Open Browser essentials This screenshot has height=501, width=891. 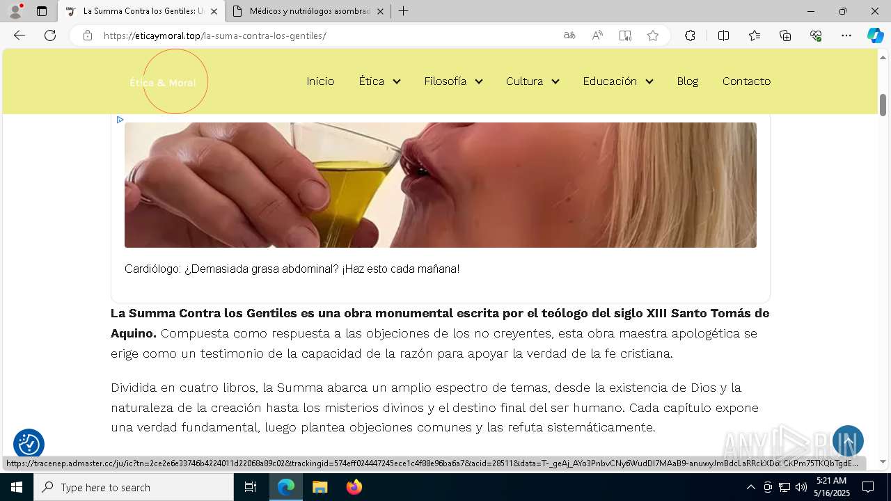click(816, 35)
